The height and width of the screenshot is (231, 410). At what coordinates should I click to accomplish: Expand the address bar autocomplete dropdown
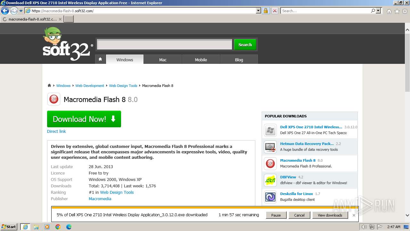point(258,11)
